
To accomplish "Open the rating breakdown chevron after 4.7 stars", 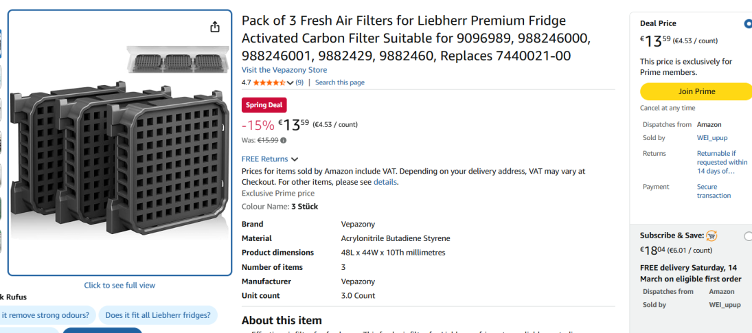I will (x=290, y=83).
